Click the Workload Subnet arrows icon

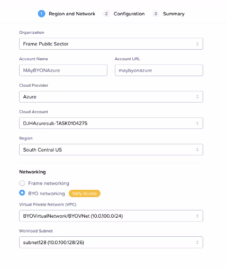point(197,243)
